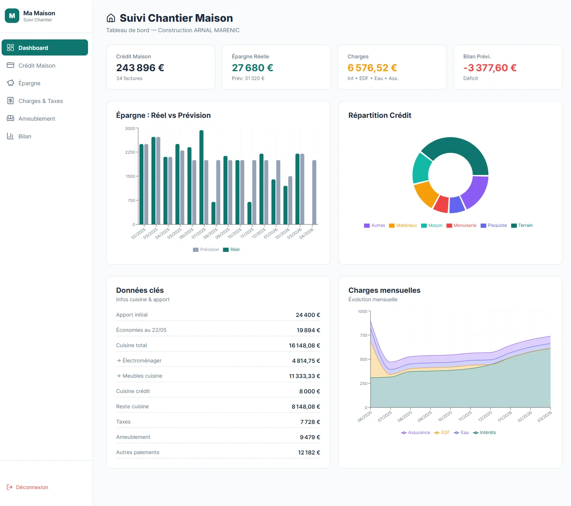571x506 pixels.
Task: Click the Dashboard grid icon in sidebar
Action: pos(10,47)
